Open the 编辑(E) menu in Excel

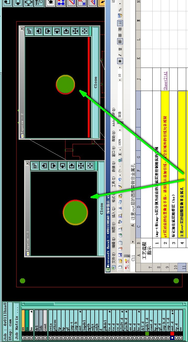[114, 242]
